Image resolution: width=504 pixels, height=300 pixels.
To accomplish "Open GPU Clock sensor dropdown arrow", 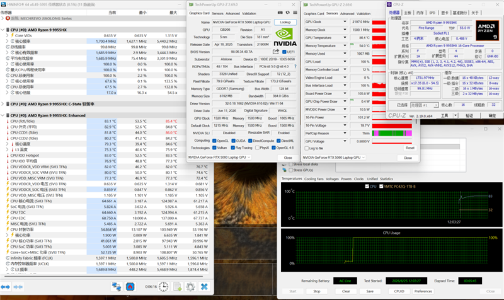I will click(x=345, y=21).
